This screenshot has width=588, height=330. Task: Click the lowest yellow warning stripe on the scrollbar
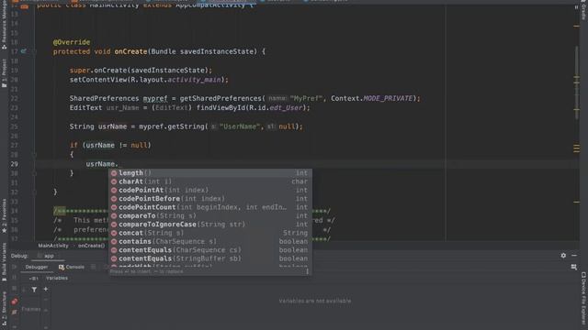click(x=576, y=202)
